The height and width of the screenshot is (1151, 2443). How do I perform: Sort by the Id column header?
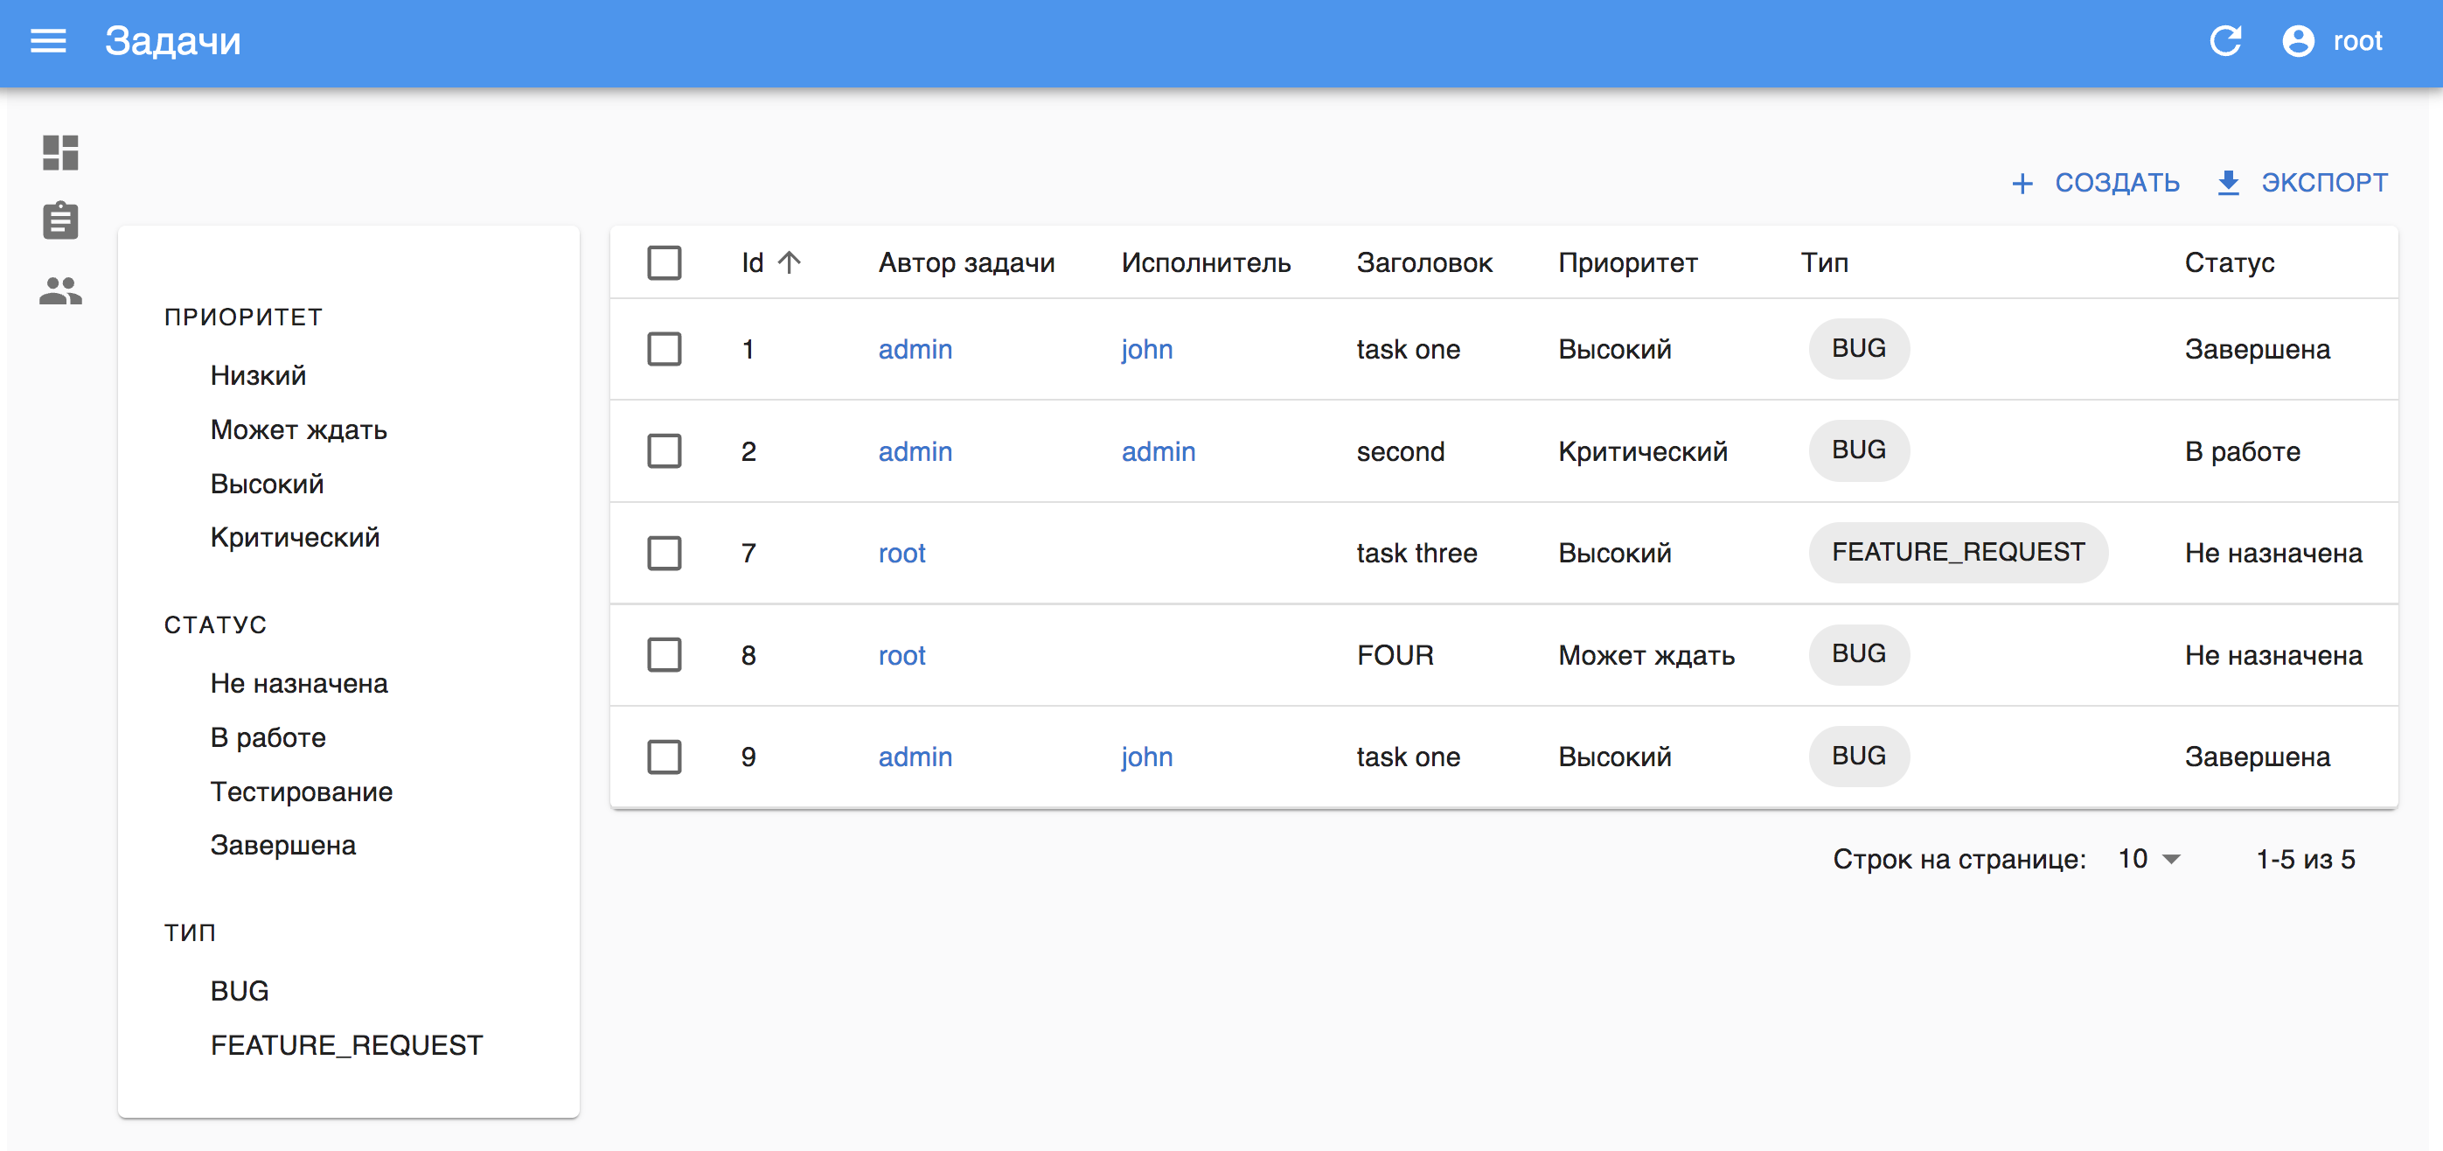[x=771, y=263]
